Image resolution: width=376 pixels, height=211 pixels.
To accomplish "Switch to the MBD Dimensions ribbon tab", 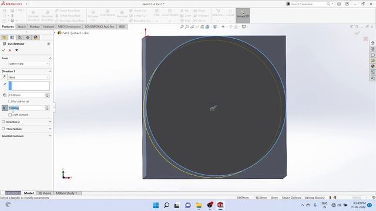I will coord(69,26).
